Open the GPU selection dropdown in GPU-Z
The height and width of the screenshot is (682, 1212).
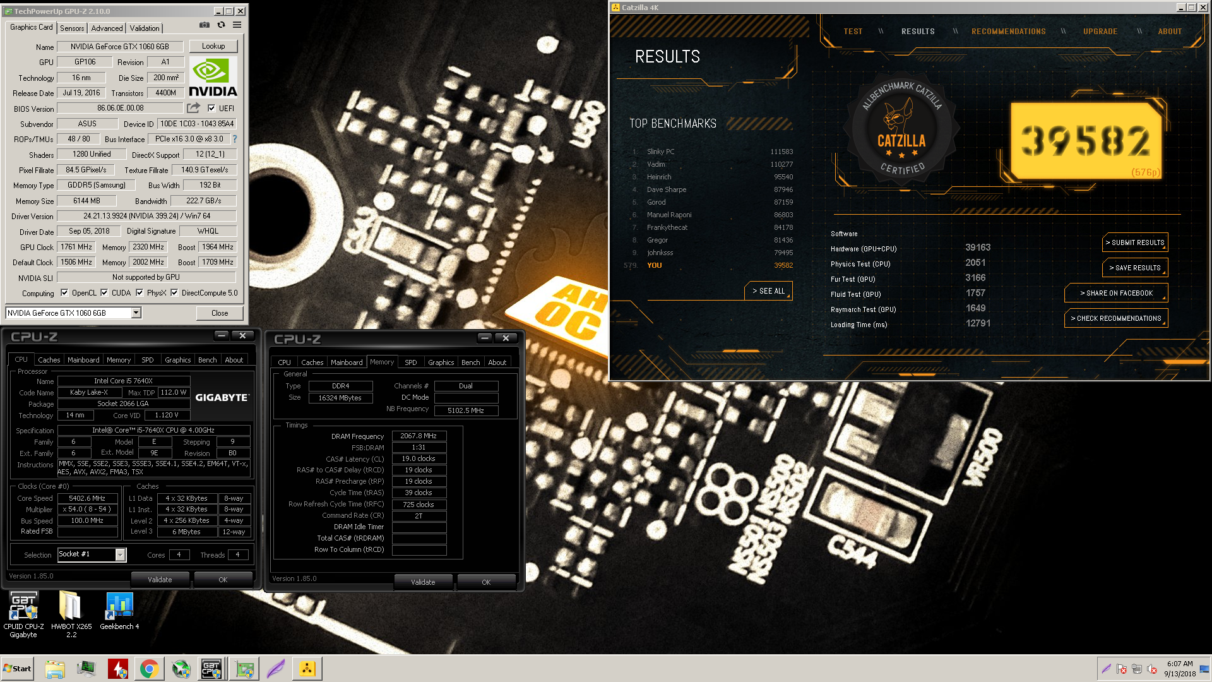(x=136, y=313)
